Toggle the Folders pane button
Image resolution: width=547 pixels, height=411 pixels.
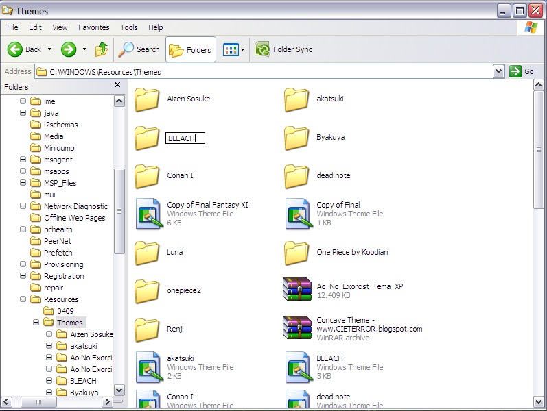tap(191, 49)
